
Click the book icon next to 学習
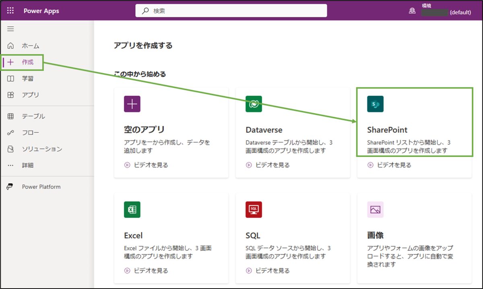(11, 79)
